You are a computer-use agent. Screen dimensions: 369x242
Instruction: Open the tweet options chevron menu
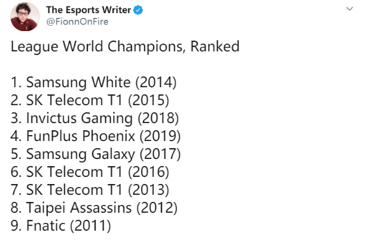[x=350, y=10]
